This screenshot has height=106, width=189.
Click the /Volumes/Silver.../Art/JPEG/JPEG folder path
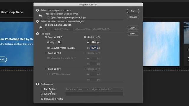(x=92, y=29)
